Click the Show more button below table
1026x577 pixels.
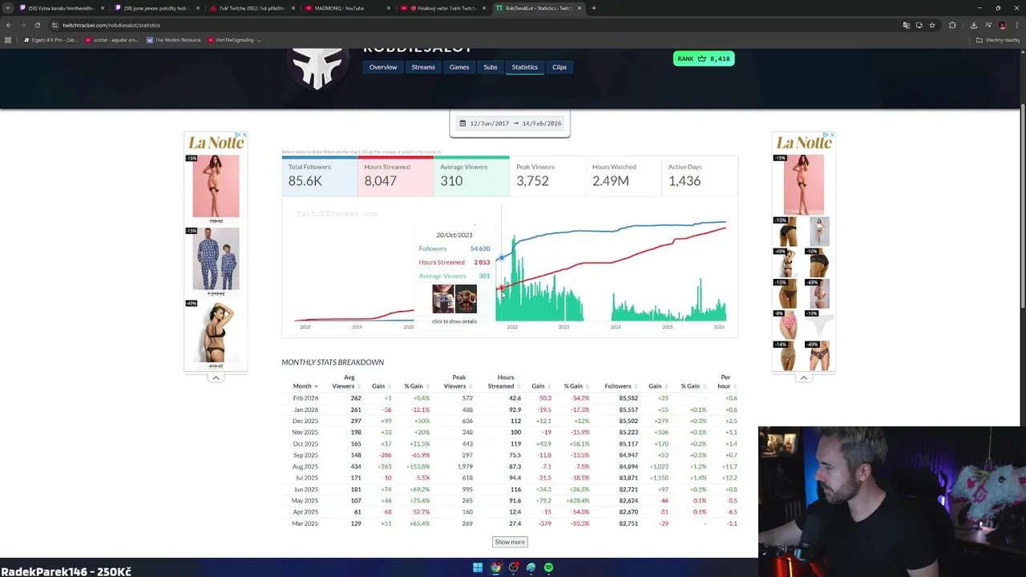[510, 542]
